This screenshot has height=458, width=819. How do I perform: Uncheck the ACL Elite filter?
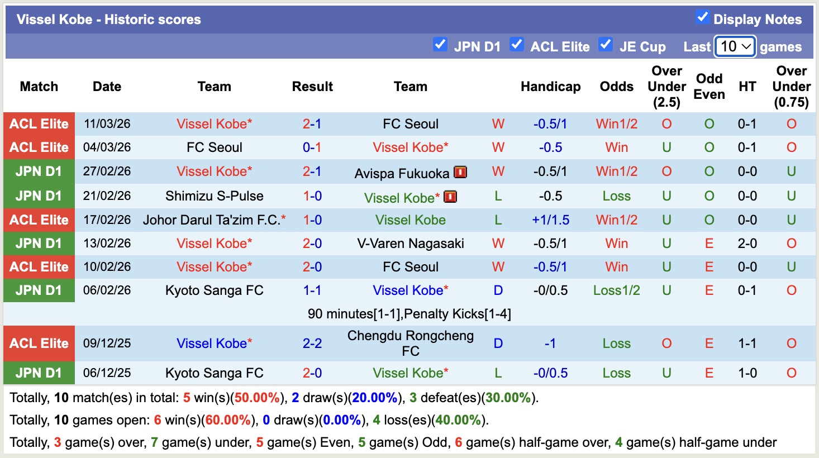click(517, 44)
